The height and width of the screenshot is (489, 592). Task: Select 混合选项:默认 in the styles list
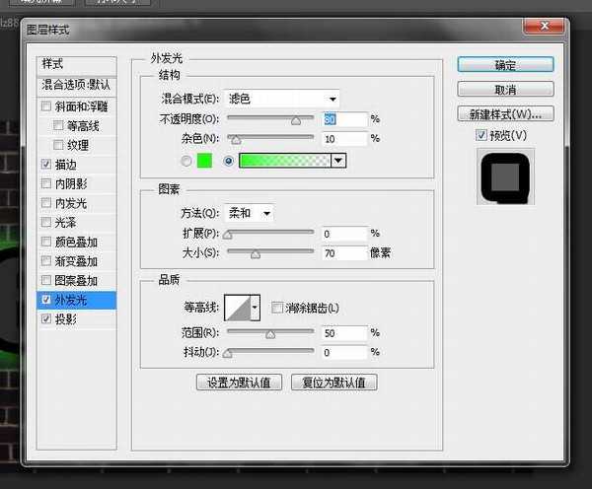tap(76, 85)
